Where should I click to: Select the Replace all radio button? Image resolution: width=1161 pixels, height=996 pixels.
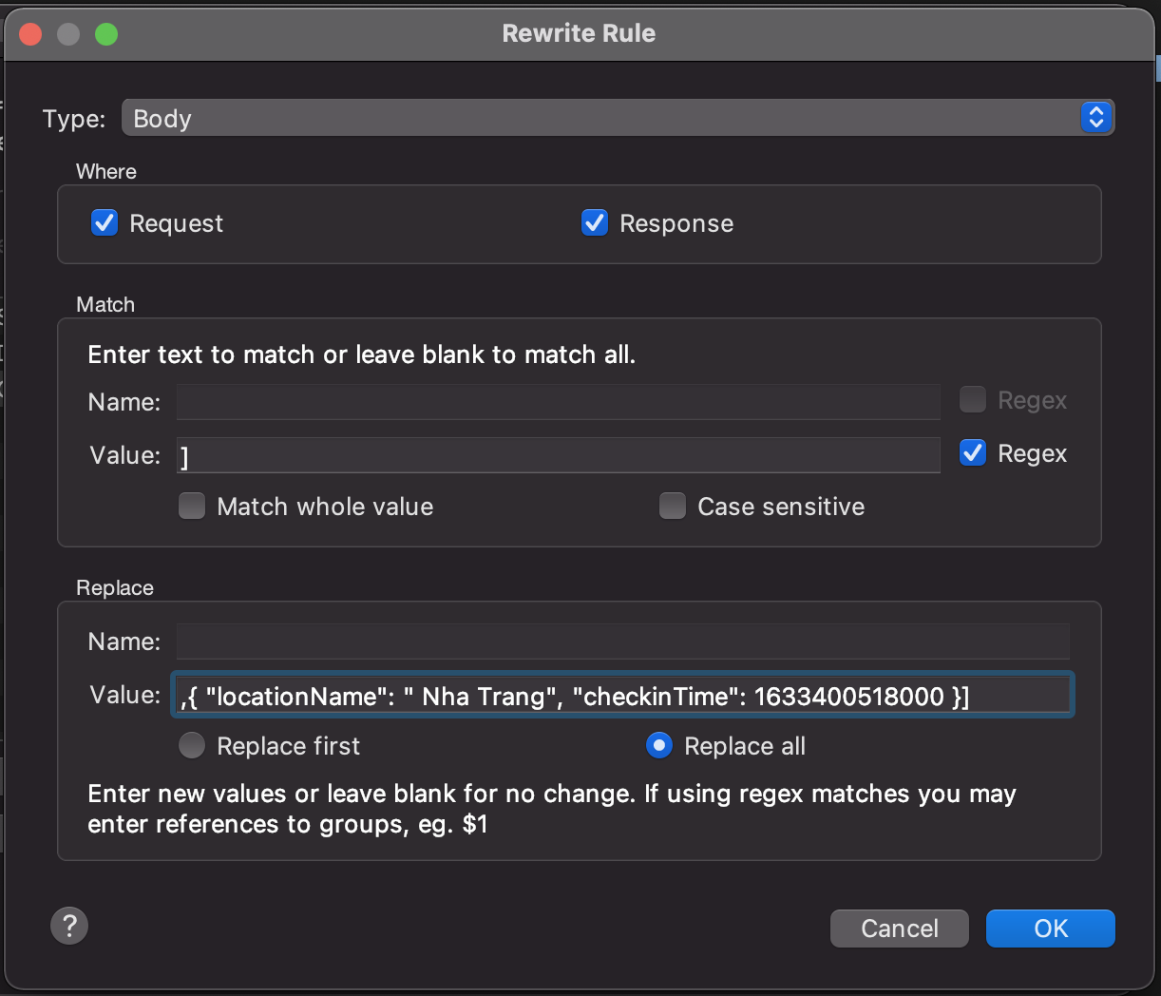tap(659, 745)
